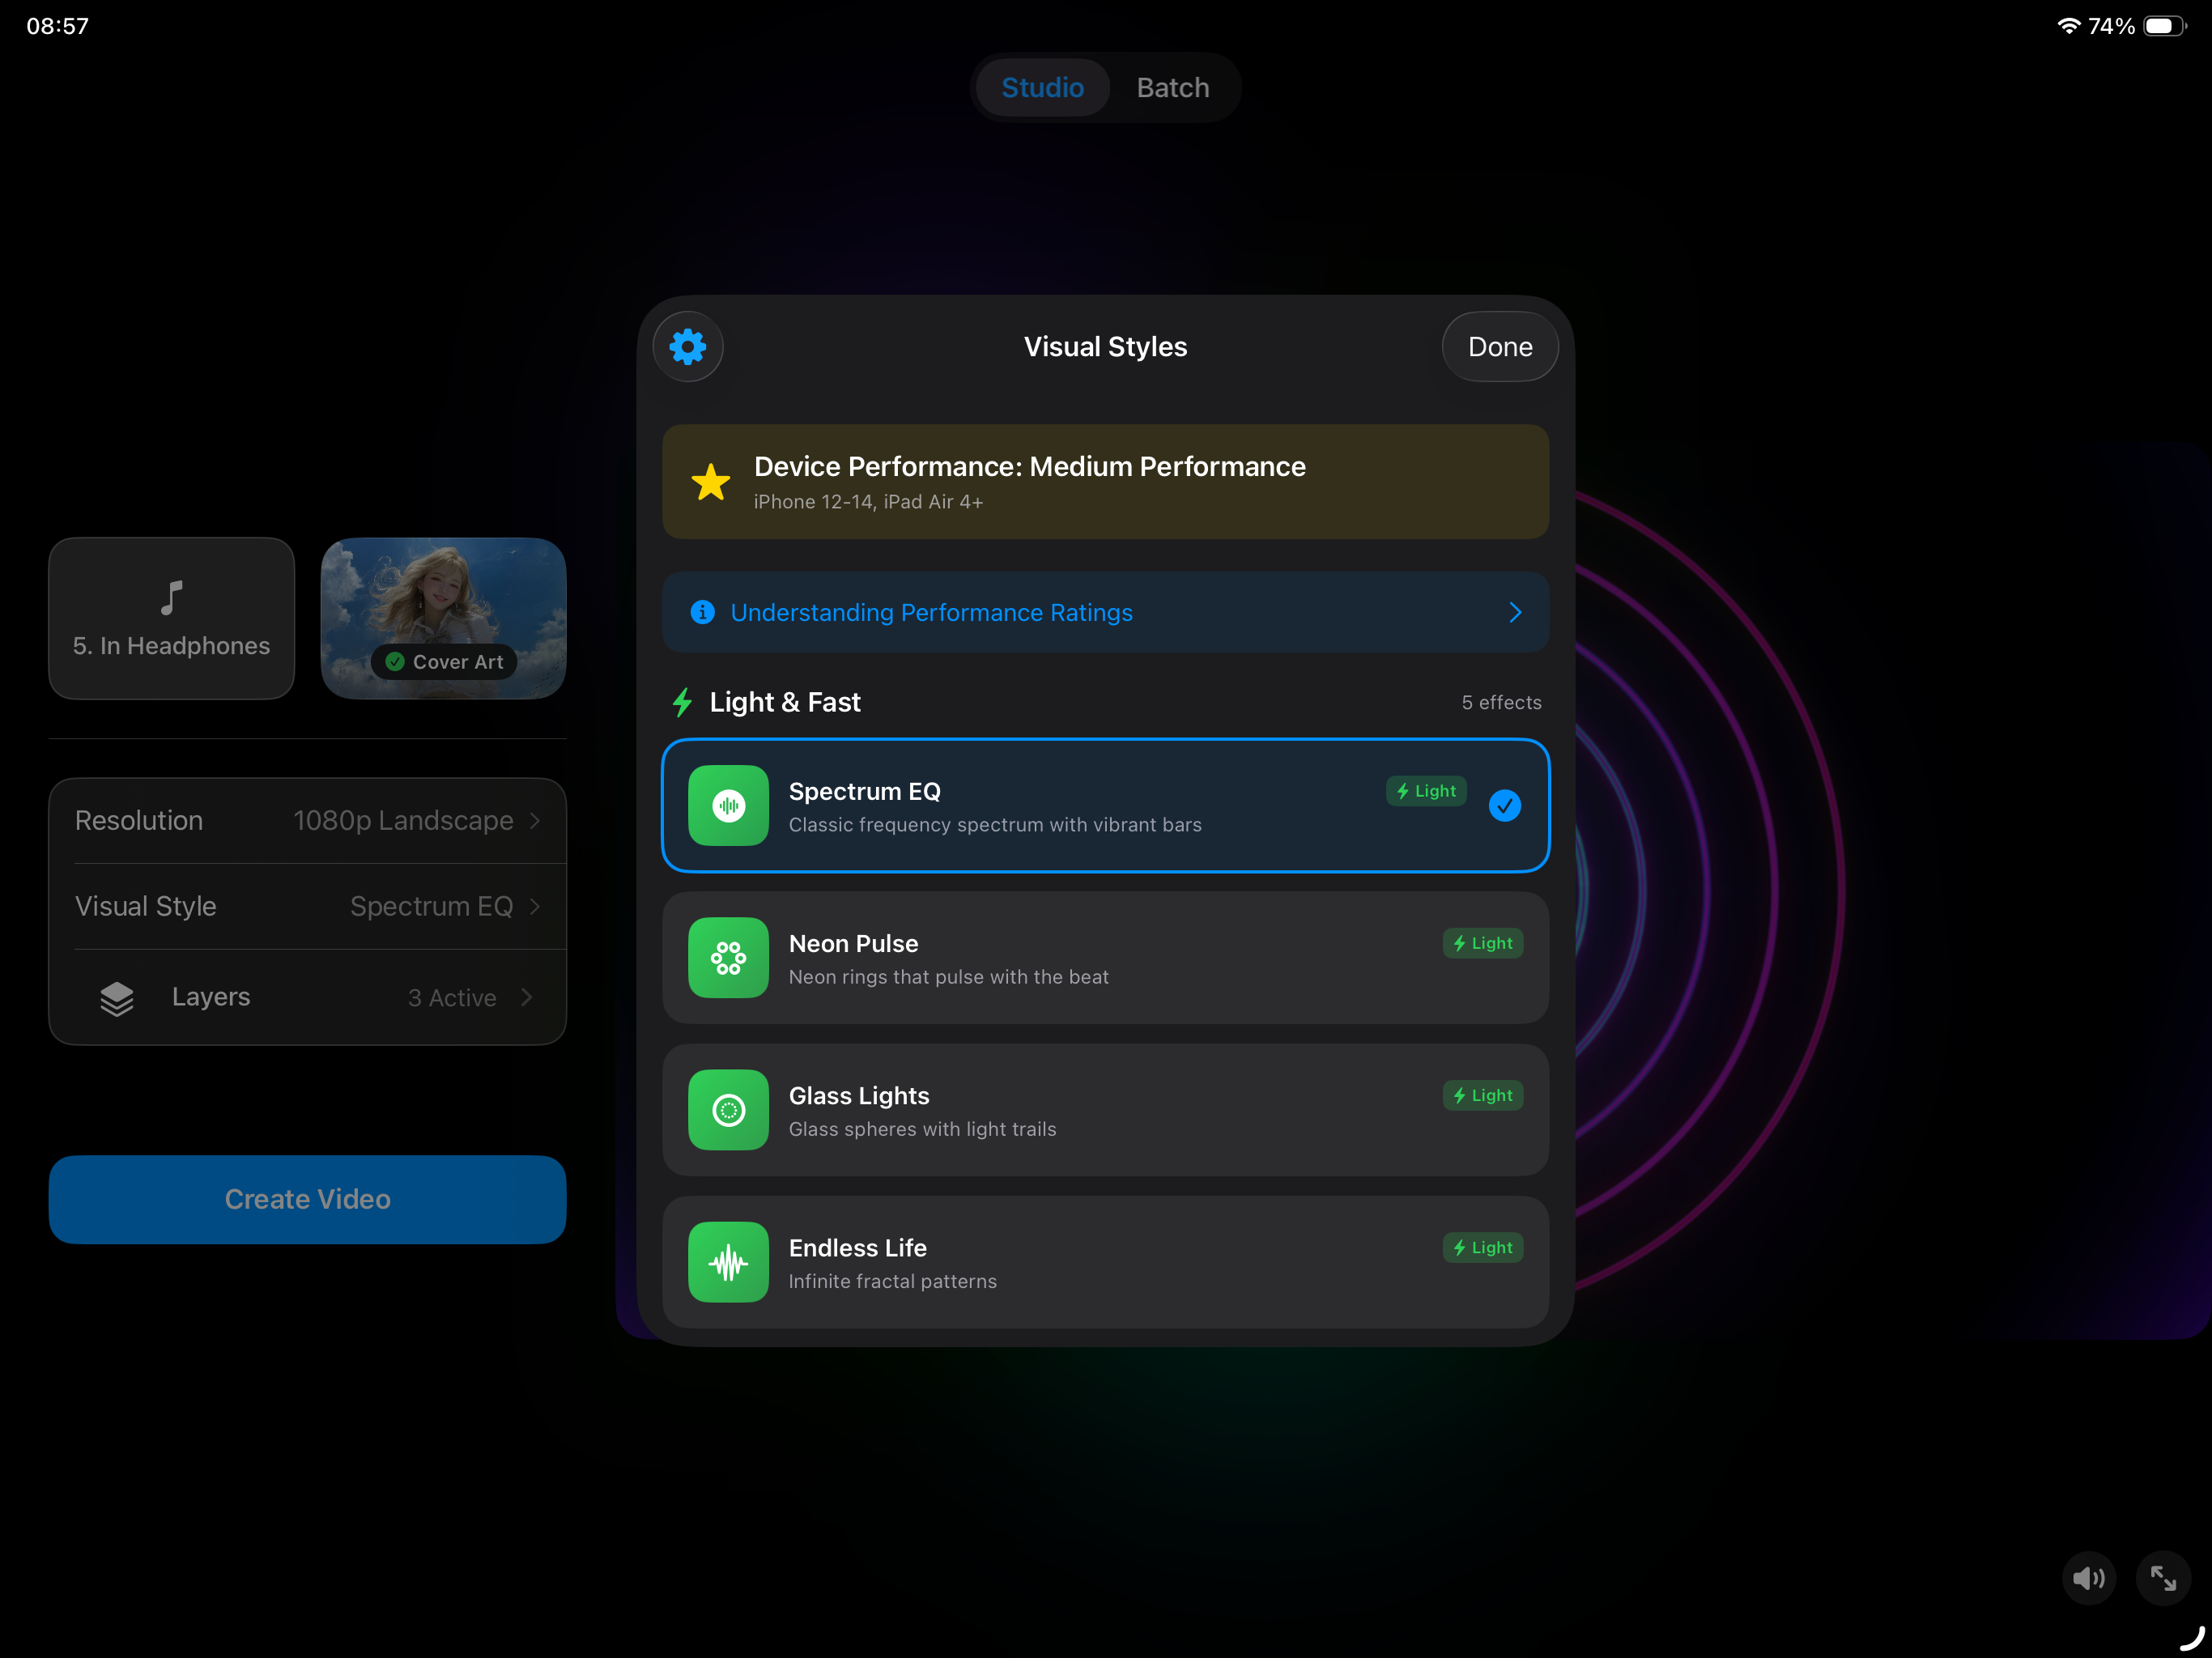
Task: Click the Spectrum EQ value in sidebar
Action: point(431,907)
